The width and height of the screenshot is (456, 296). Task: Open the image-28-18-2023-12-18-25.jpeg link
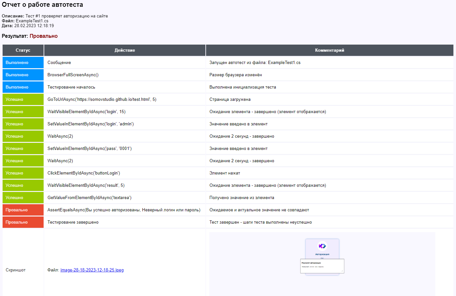tap(92, 270)
